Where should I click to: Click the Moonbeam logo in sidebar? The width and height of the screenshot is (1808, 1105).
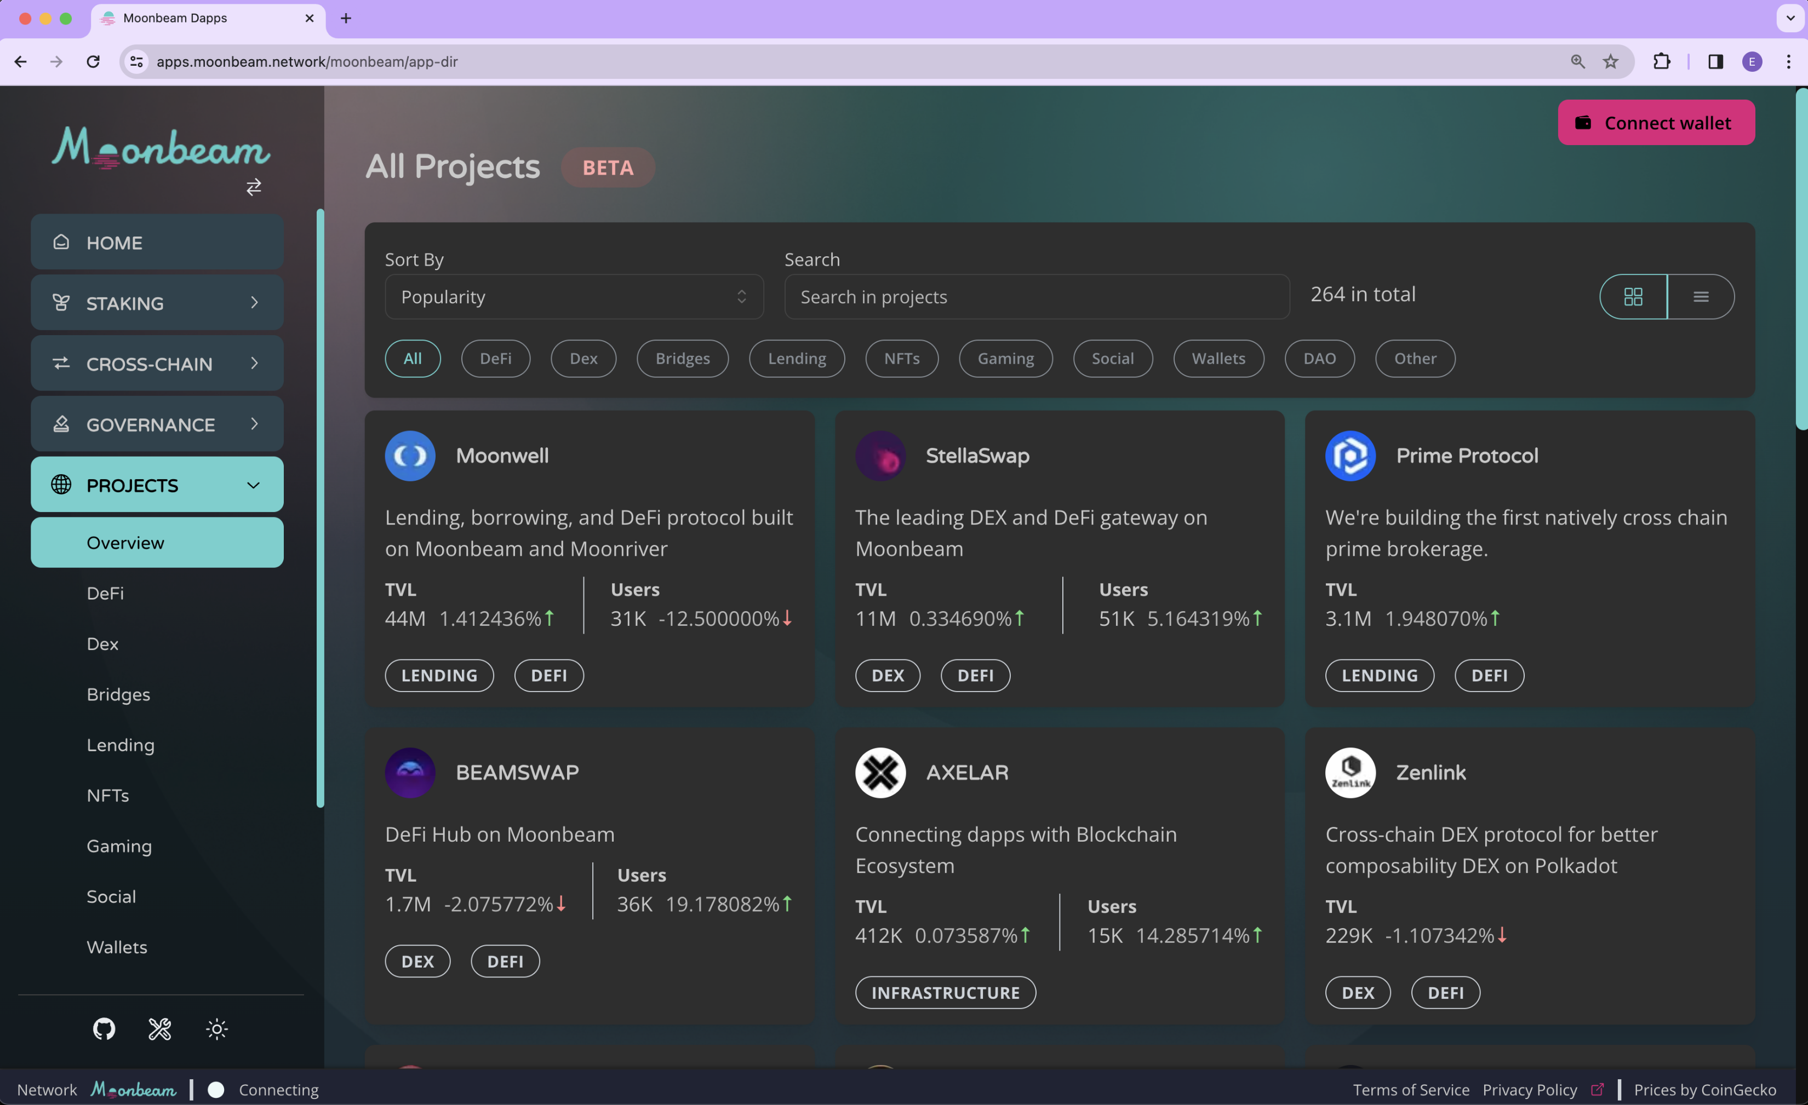click(x=161, y=147)
